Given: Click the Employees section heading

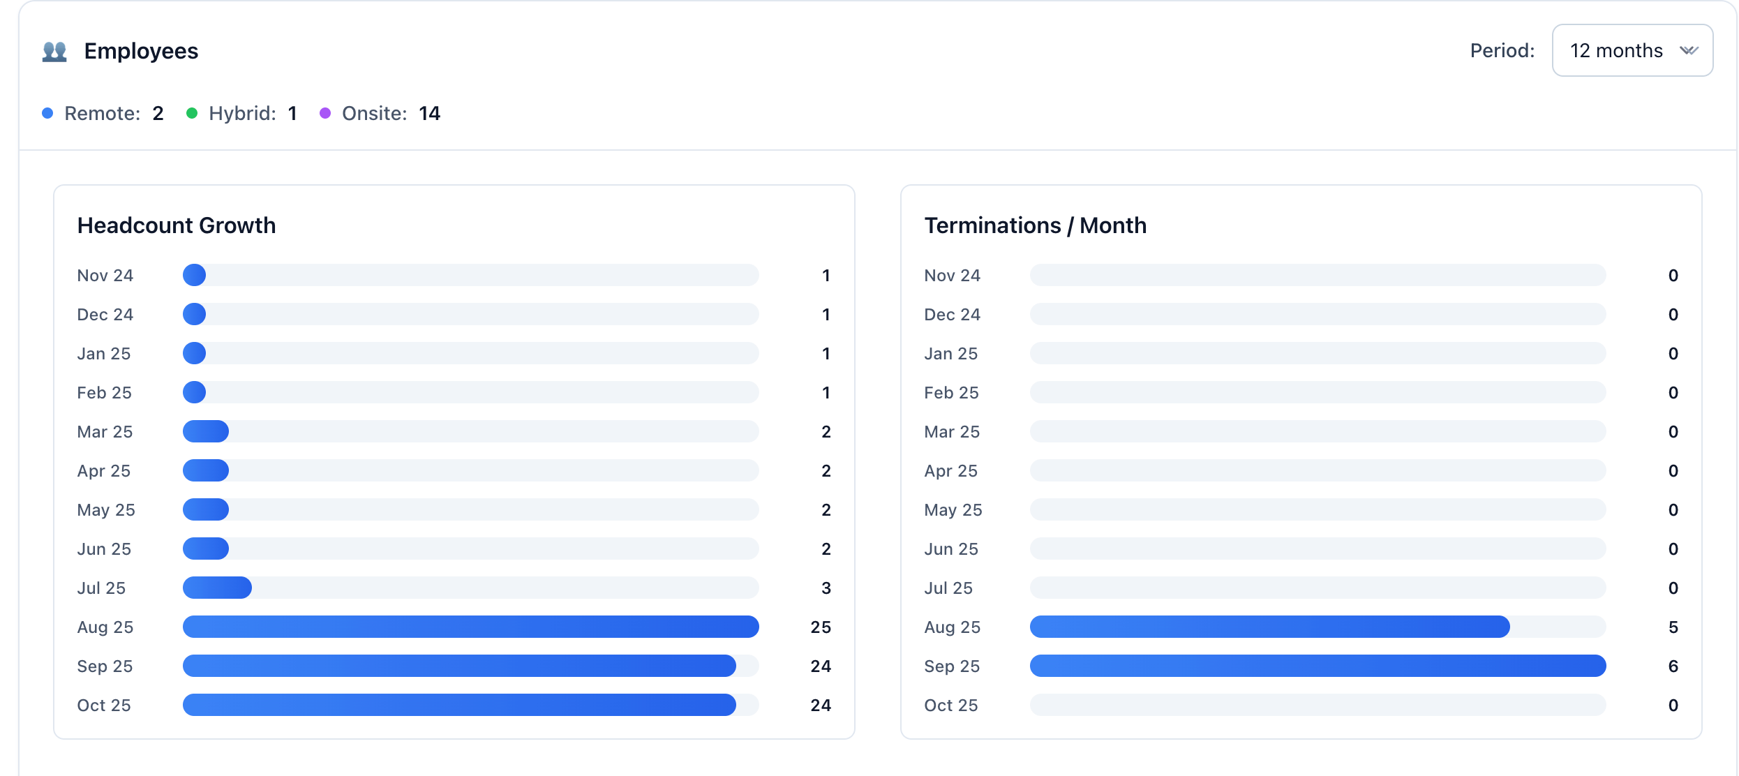Looking at the screenshot, I should click(141, 51).
